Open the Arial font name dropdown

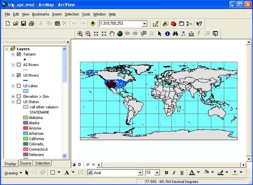(x=140, y=173)
